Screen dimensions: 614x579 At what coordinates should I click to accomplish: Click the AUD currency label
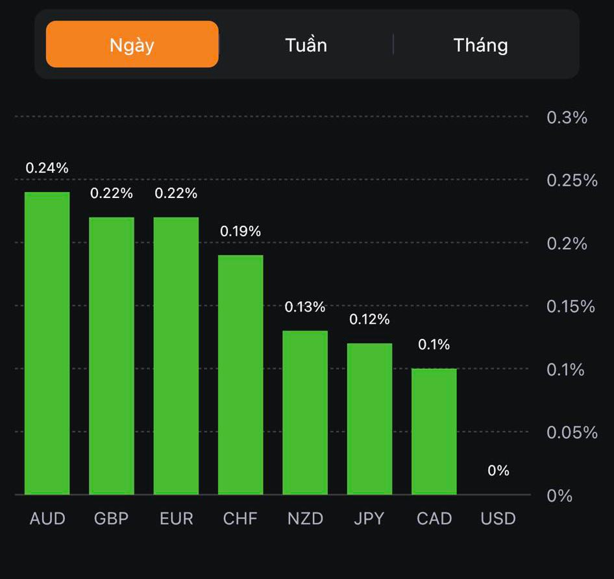tap(47, 519)
